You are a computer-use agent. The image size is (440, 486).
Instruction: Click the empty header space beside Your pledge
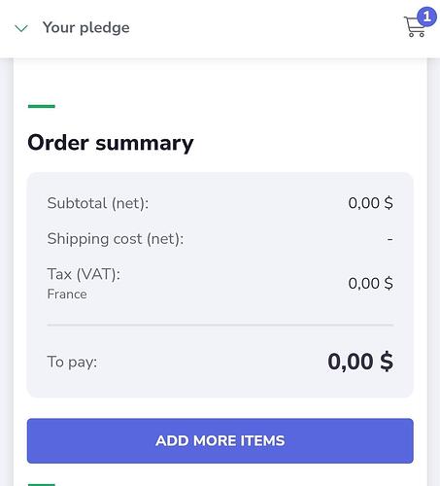pyautogui.click(x=265, y=28)
